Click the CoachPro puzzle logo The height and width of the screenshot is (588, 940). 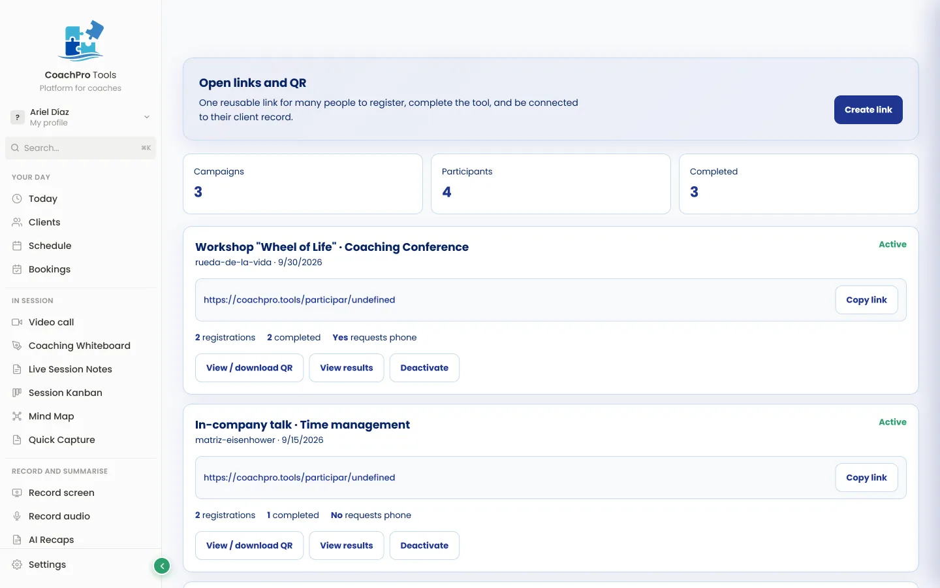pyautogui.click(x=80, y=41)
